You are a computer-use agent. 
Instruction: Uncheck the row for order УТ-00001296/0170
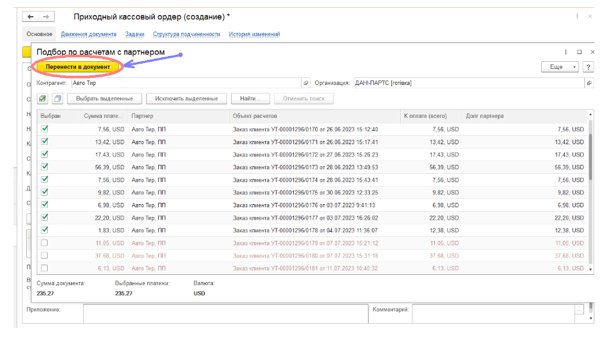[x=44, y=129]
